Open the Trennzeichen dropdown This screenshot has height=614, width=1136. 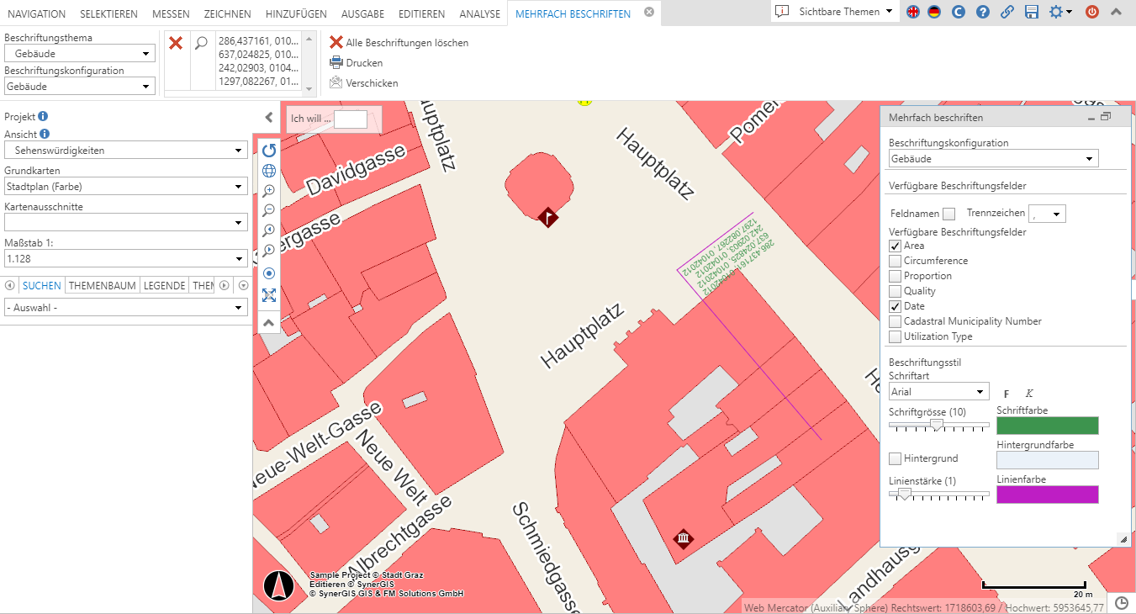coord(1046,213)
